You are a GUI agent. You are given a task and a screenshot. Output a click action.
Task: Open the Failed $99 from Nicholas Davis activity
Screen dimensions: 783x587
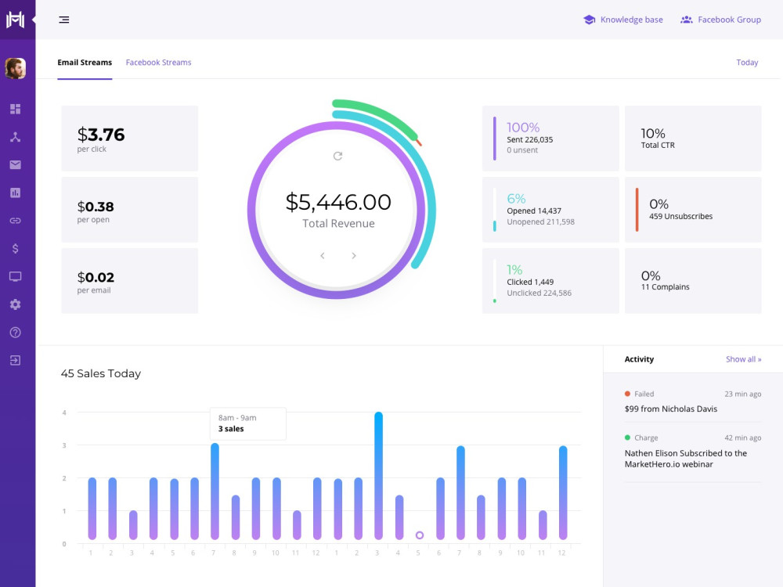(693, 402)
